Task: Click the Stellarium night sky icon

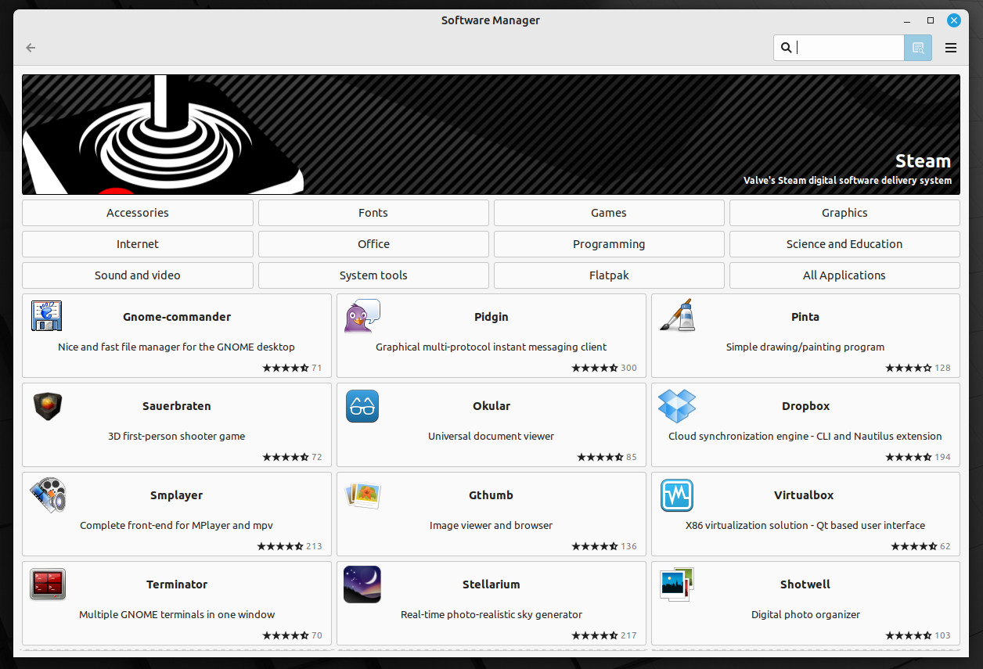Action: [x=362, y=584]
